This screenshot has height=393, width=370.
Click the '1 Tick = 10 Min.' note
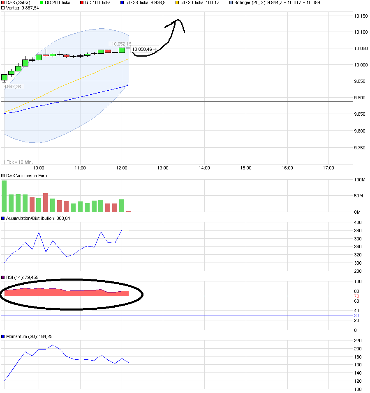[x=18, y=162]
